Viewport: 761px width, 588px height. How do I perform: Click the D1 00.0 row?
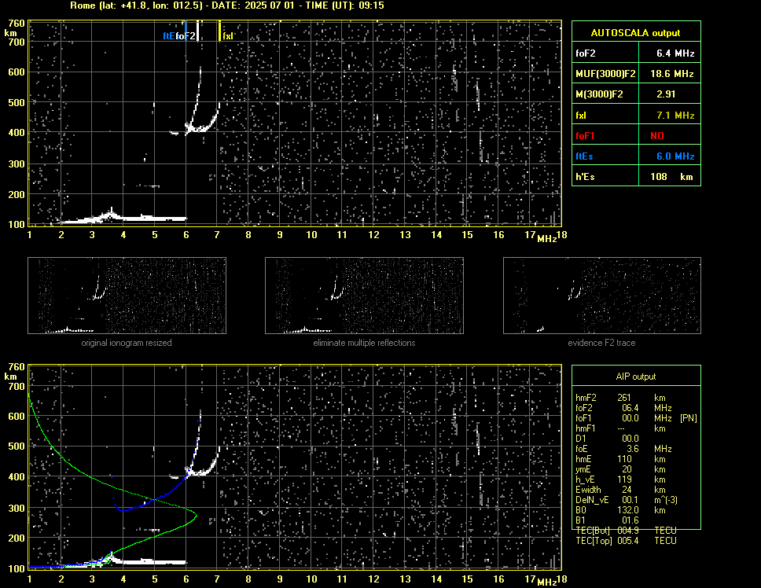point(607,439)
